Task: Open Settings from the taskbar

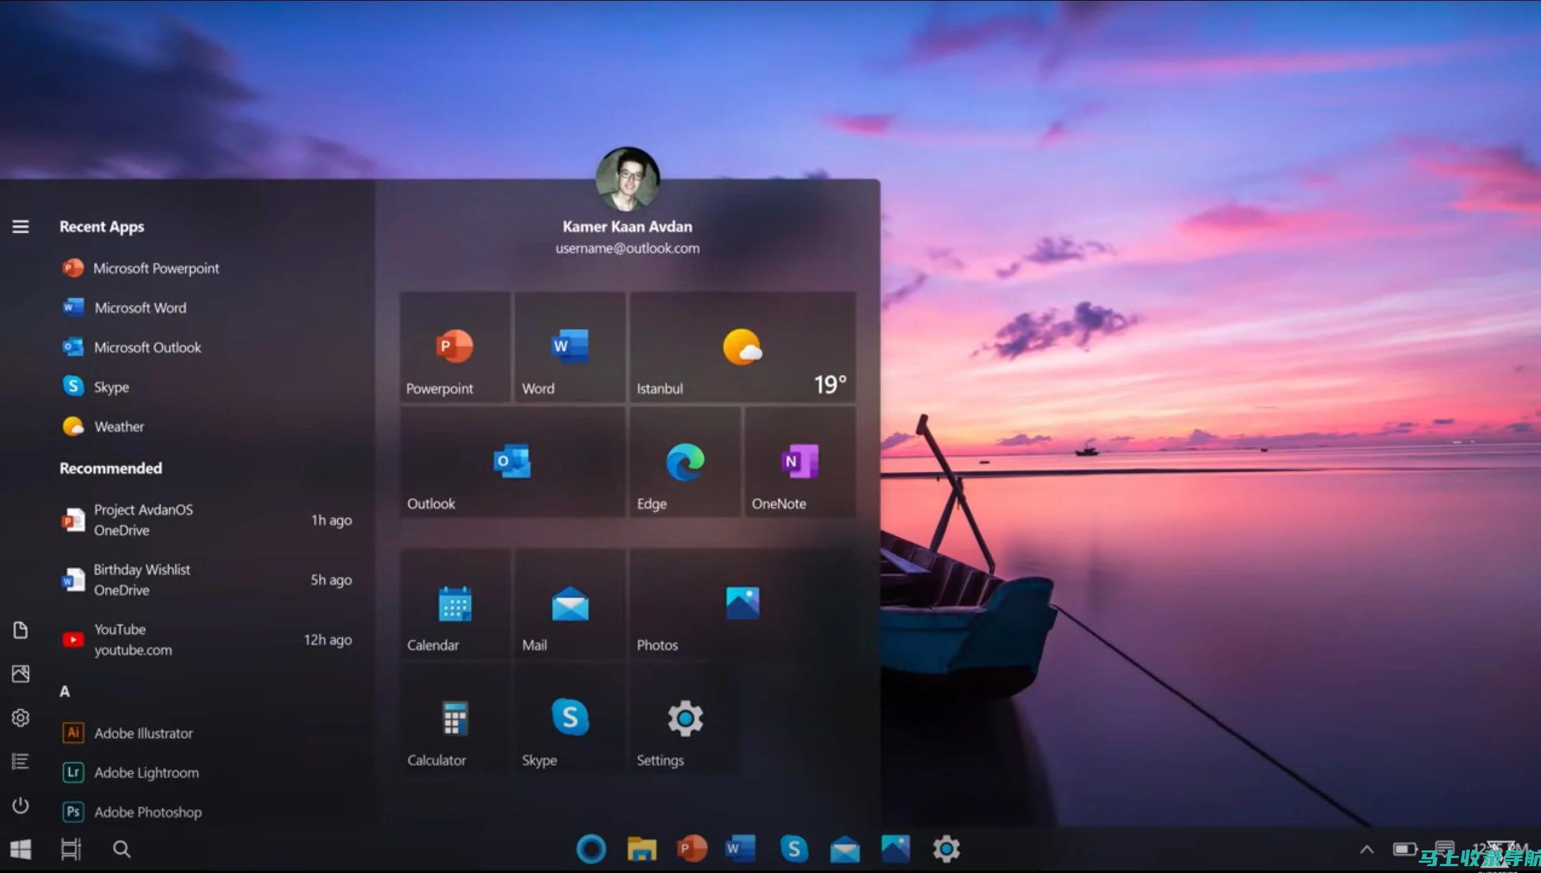Action: [946, 849]
